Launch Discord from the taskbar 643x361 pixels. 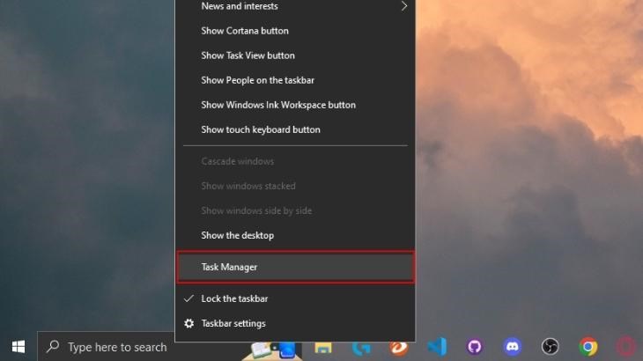[512, 347]
